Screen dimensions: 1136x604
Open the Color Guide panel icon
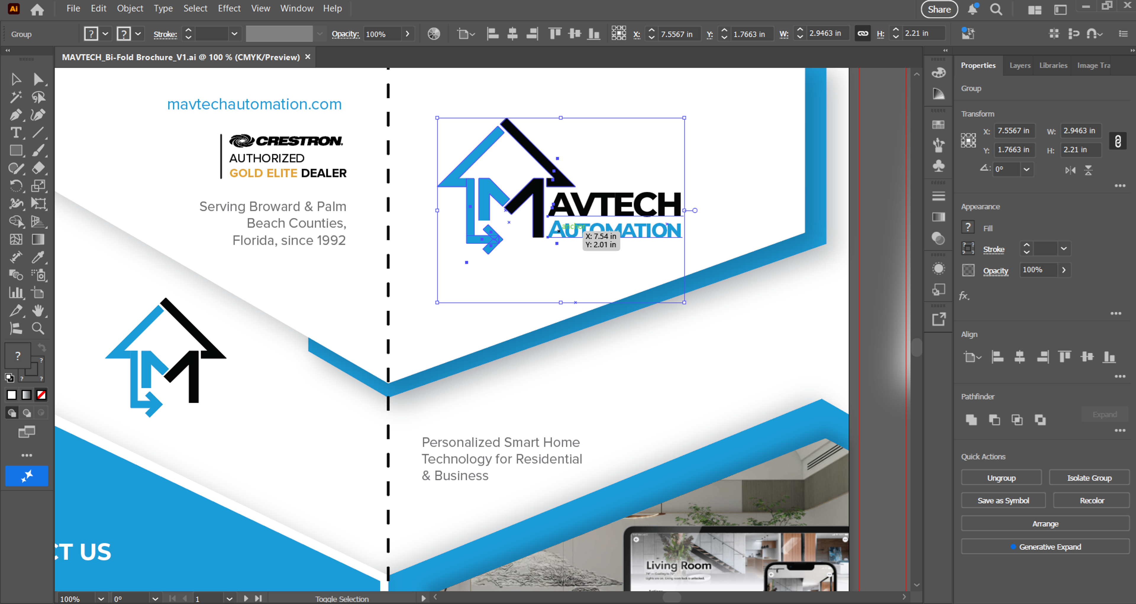click(939, 94)
